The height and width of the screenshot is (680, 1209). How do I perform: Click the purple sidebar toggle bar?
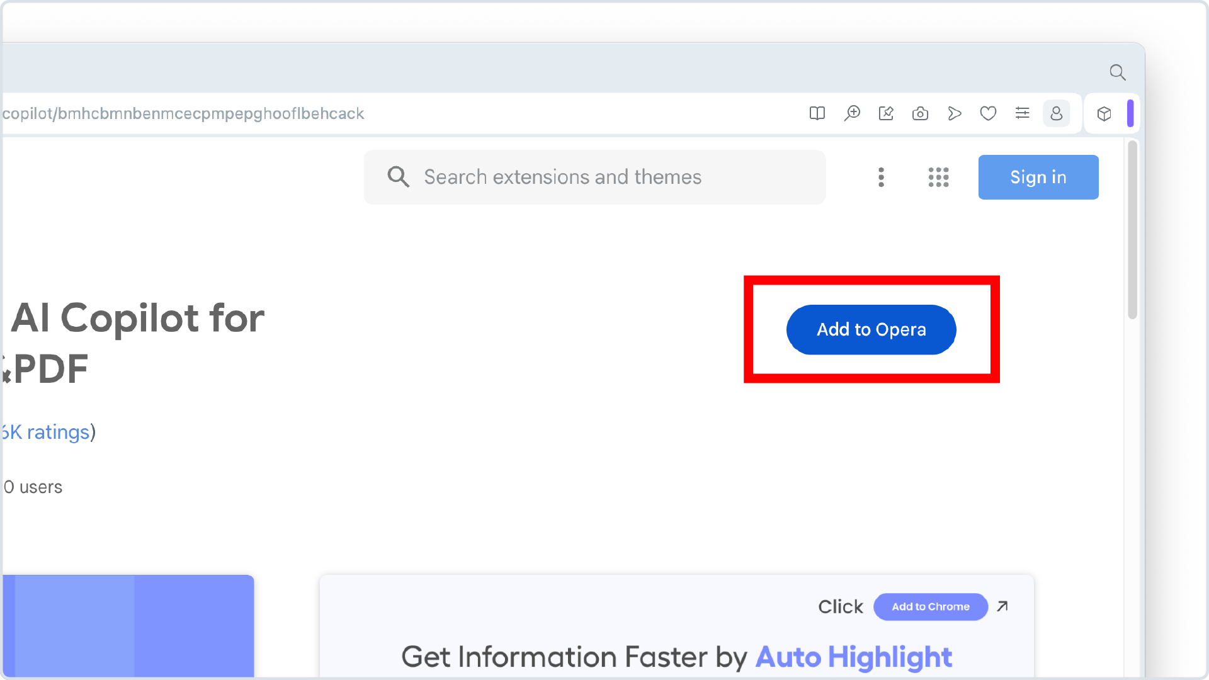1130,113
